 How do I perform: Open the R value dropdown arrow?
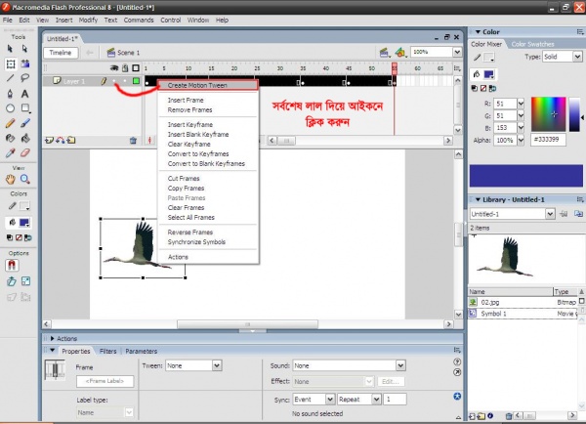coord(521,104)
